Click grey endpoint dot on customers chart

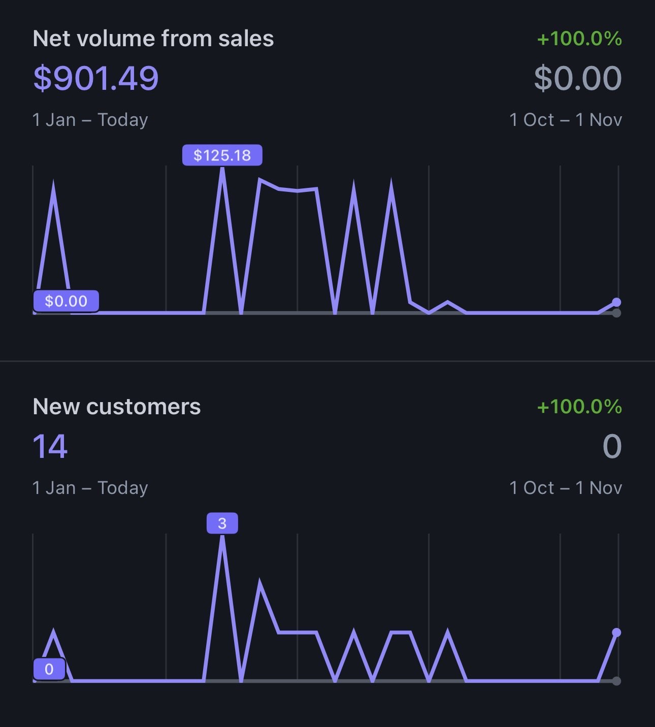616,681
